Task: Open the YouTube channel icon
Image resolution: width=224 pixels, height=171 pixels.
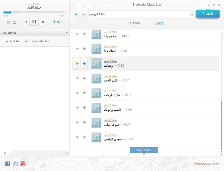Action: coord(23,164)
